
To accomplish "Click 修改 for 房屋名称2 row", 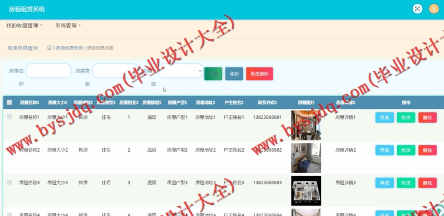I will coord(406,150).
